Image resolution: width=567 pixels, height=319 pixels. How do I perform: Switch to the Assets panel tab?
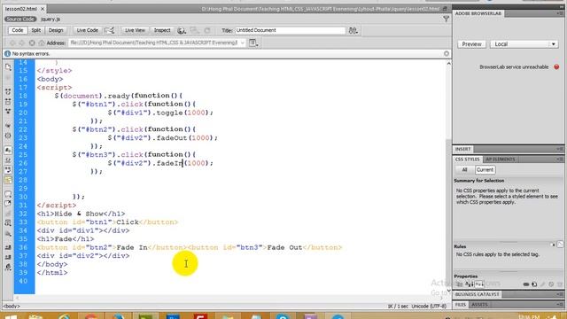click(479, 305)
